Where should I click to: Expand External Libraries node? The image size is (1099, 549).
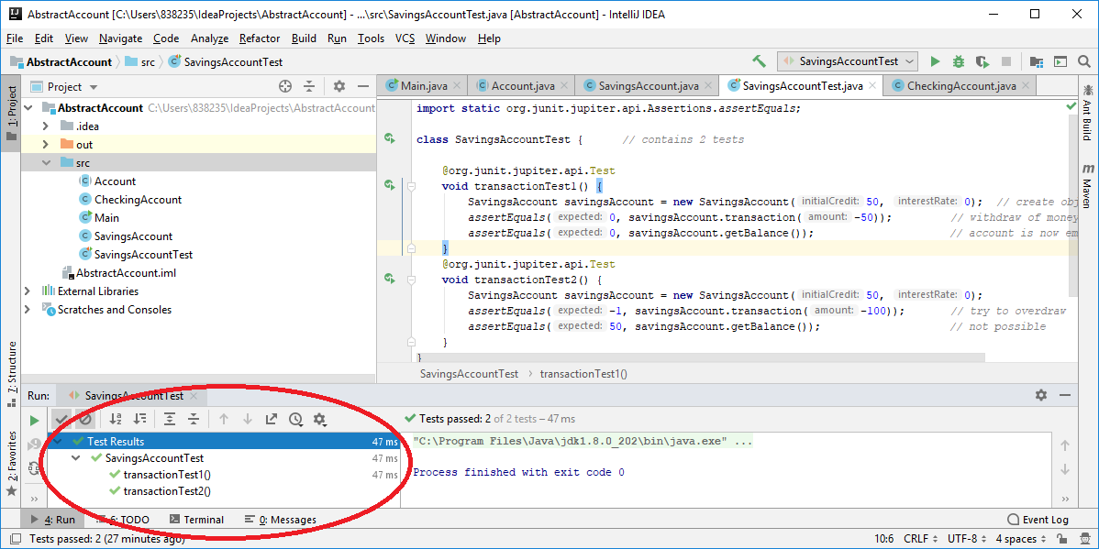[28, 291]
